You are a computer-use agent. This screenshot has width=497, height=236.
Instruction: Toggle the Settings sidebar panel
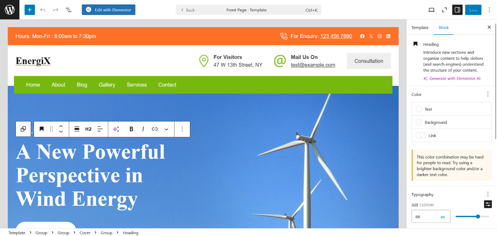[457, 10]
